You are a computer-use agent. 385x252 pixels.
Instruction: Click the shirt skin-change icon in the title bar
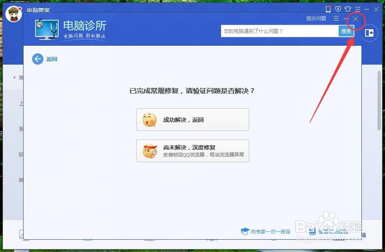pyautogui.click(x=348, y=9)
